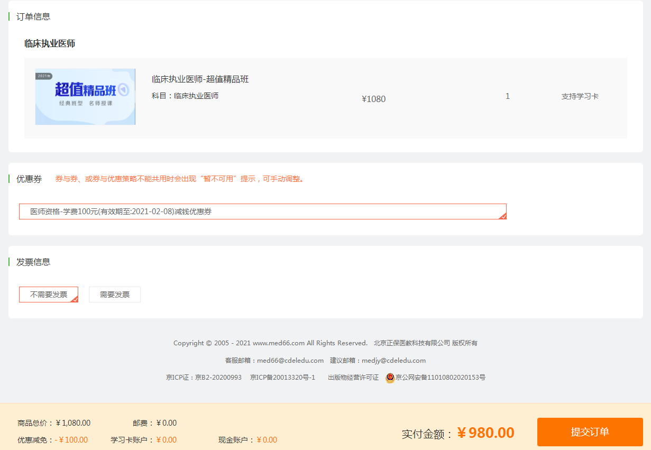Click the play icon on course thumbnail
Screen dimensions: 651x450
pyautogui.click(x=123, y=90)
